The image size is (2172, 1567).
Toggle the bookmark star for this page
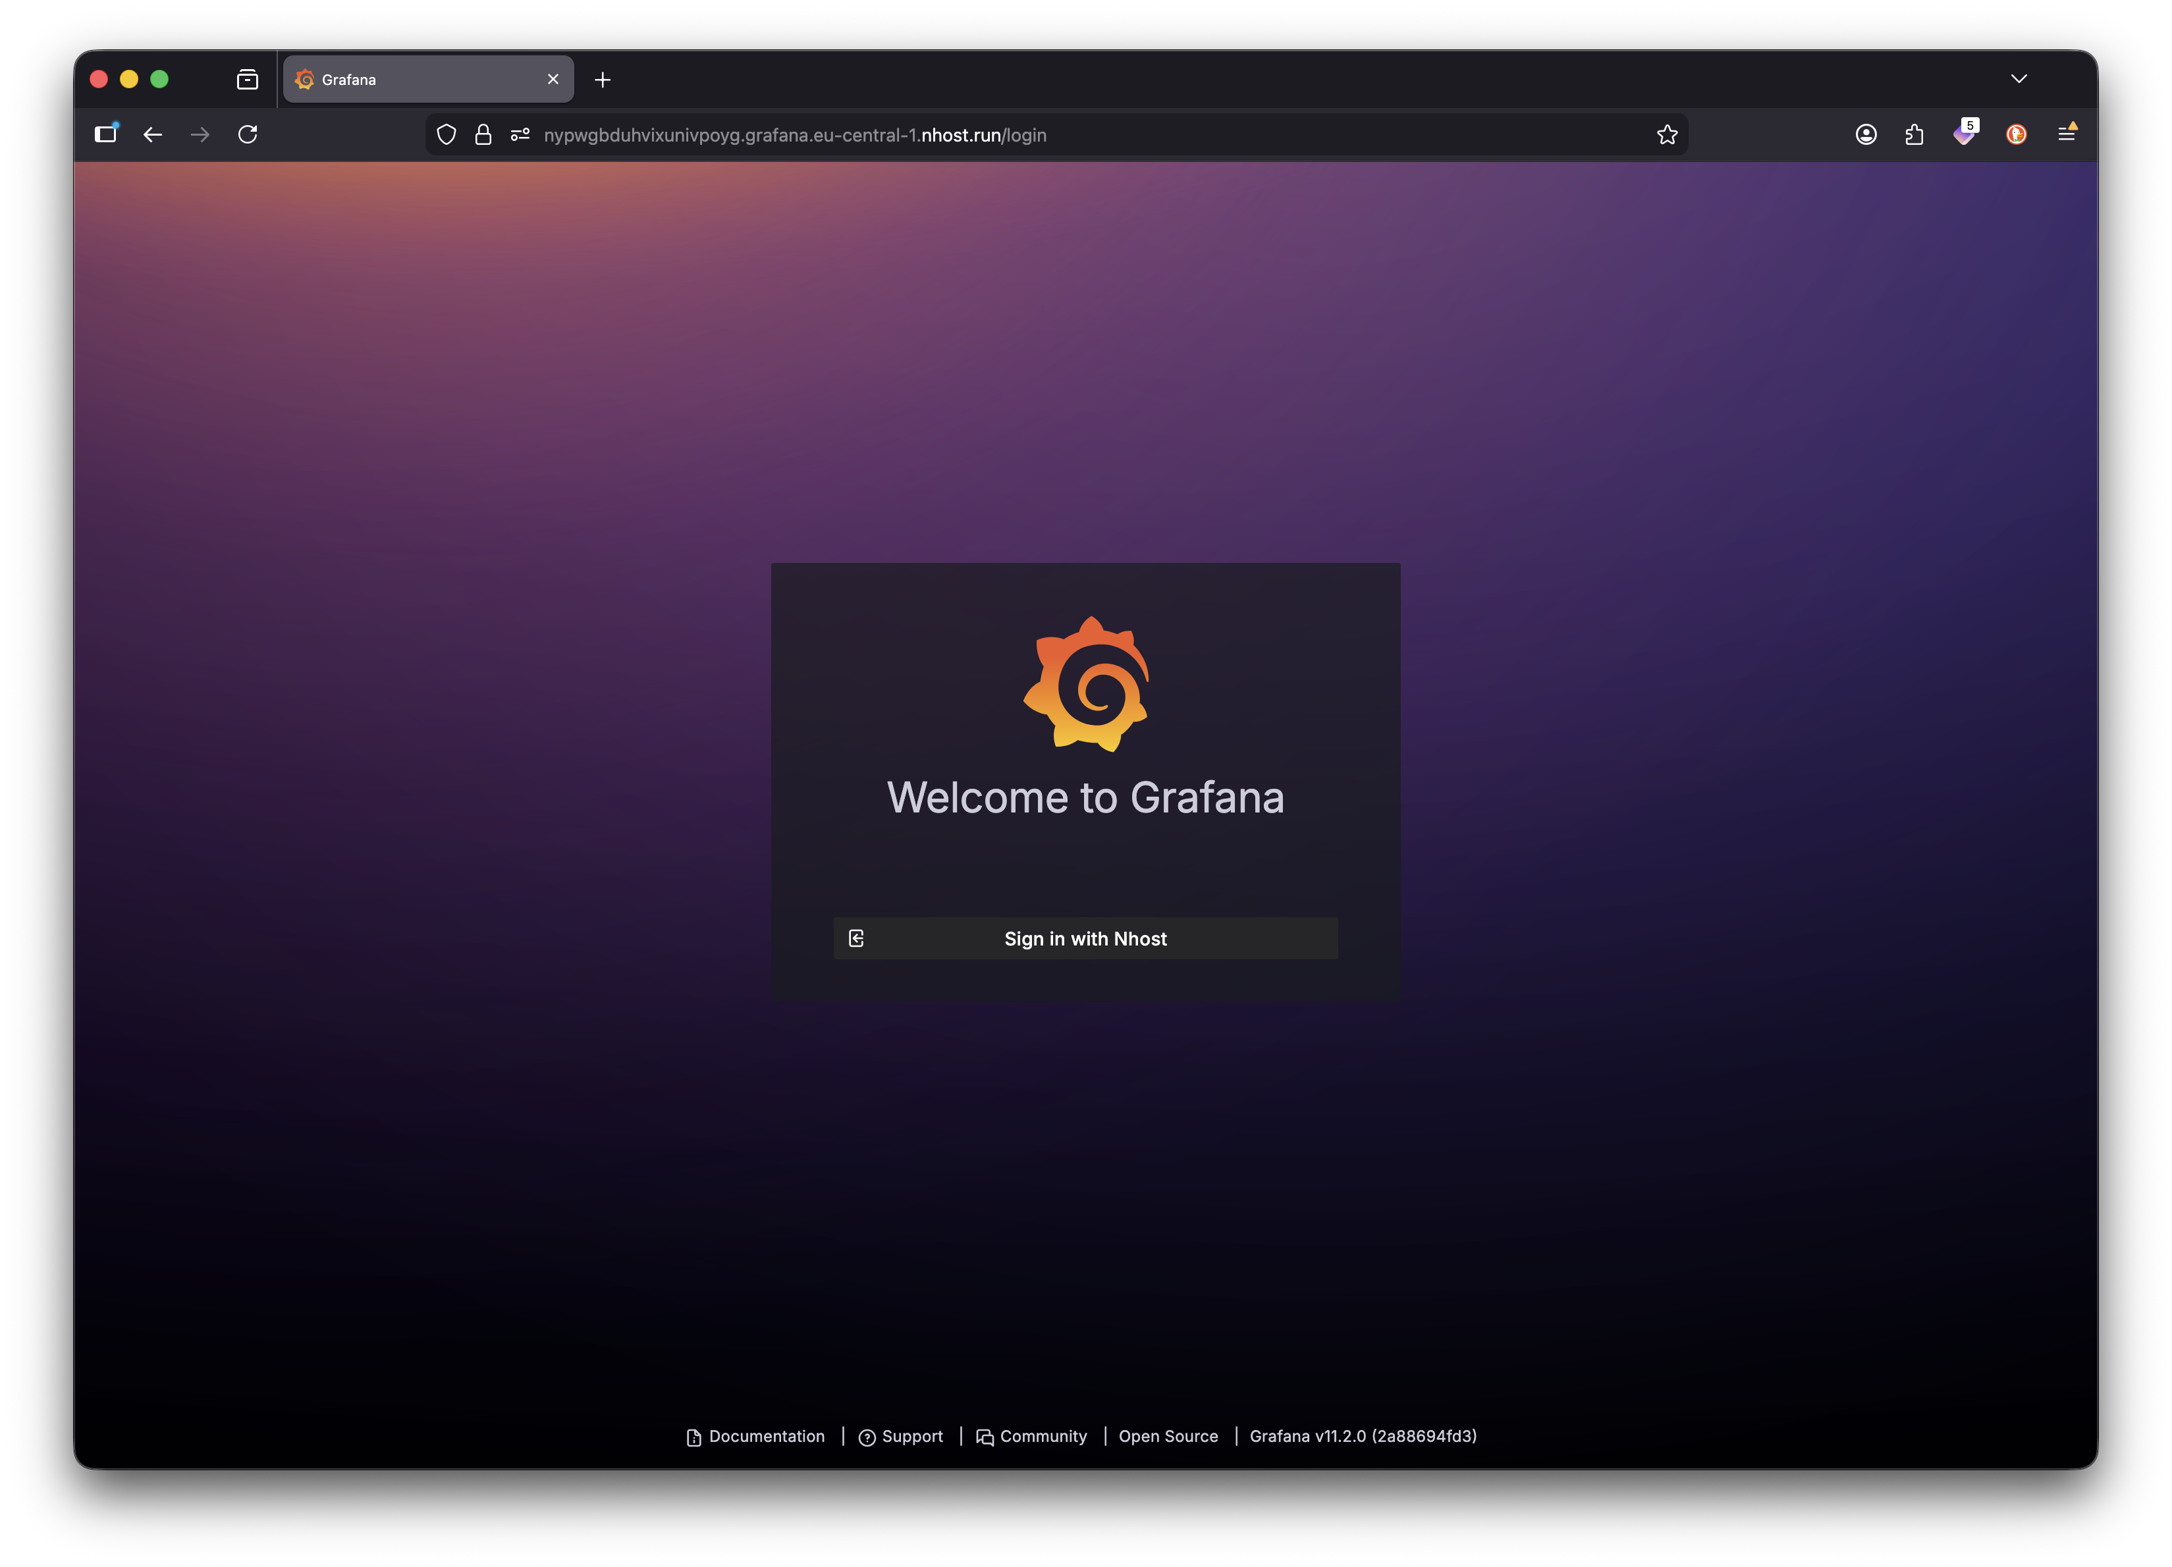tap(1668, 134)
